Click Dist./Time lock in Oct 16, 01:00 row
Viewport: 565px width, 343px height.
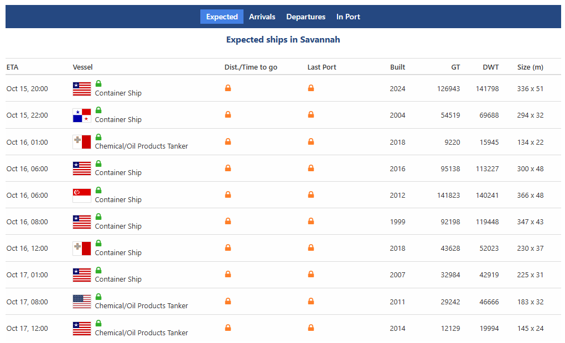(228, 141)
